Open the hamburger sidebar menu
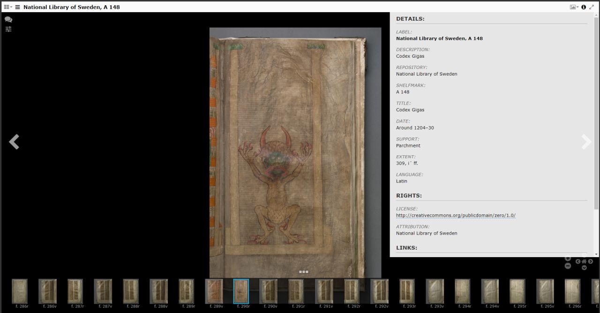Viewport: 600px width, 313px height. pyautogui.click(x=17, y=7)
